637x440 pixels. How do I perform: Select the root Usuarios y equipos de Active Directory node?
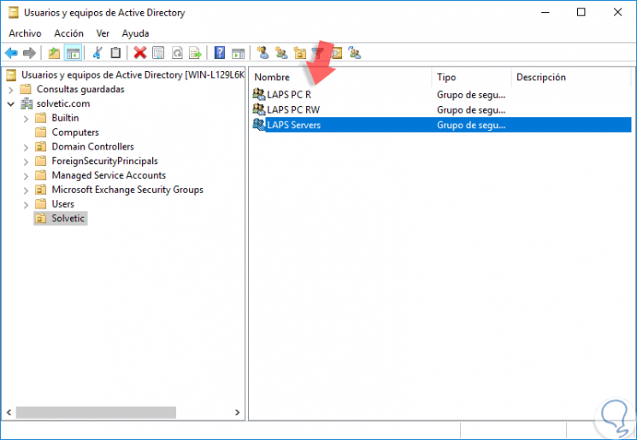click(133, 74)
